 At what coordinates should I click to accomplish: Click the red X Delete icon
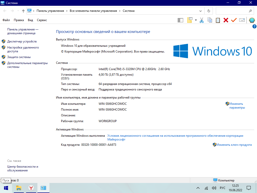click(226, 20)
